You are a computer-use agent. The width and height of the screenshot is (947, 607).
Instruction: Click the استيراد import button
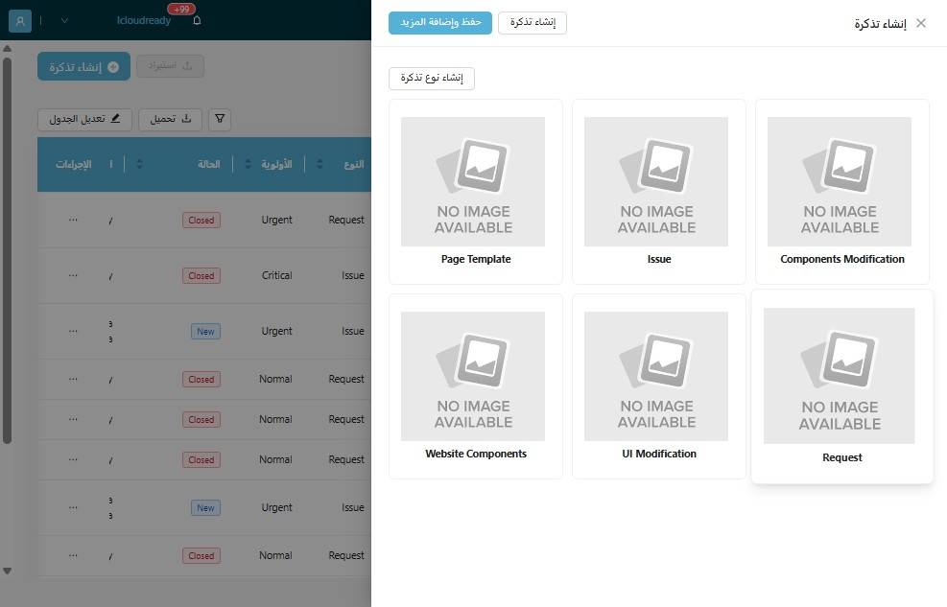pyautogui.click(x=171, y=66)
